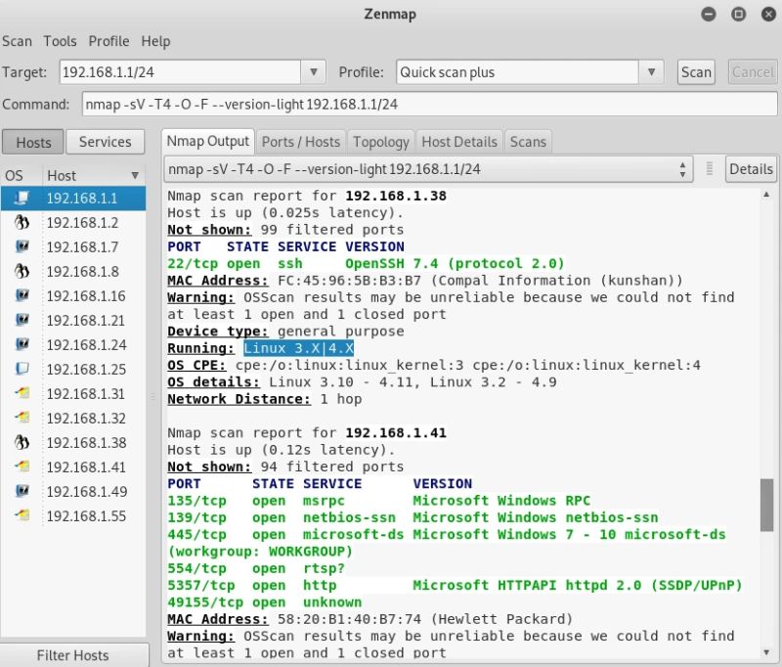Select host 192.168.1.38 in the list

[x=73, y=442]
